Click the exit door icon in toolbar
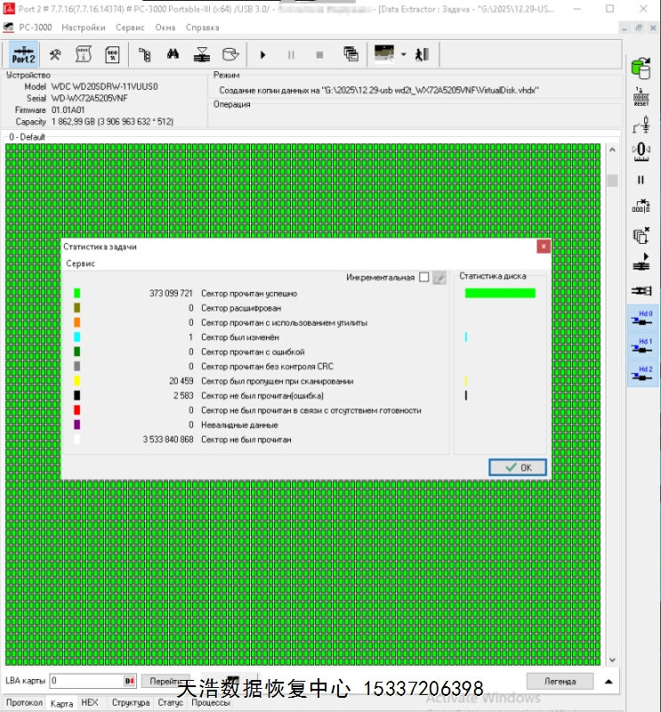Screen dimensions: 661x712 pos(422,54)
